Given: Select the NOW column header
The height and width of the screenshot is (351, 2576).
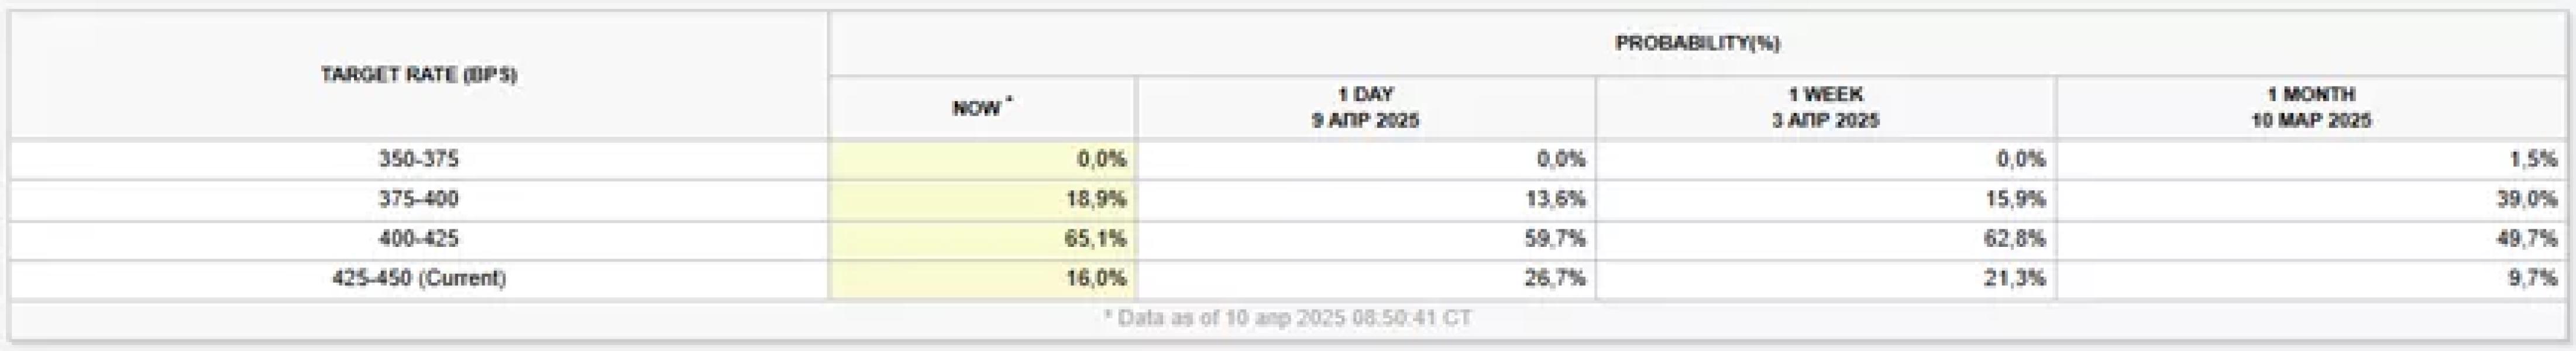Looking at the screenshot, I should 982,108.
